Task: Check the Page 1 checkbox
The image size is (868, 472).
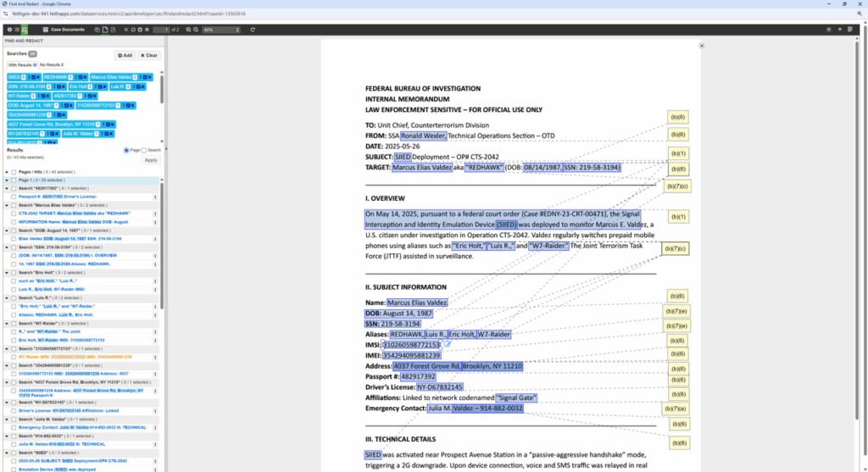Action: 14,180
